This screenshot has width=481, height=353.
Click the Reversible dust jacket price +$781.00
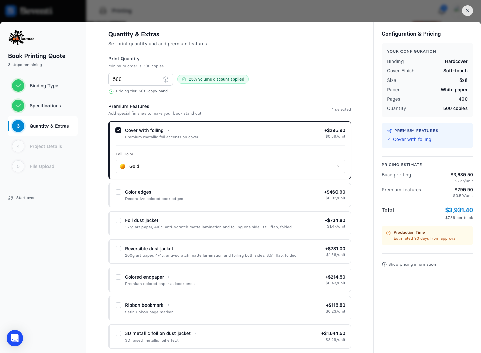335,249
